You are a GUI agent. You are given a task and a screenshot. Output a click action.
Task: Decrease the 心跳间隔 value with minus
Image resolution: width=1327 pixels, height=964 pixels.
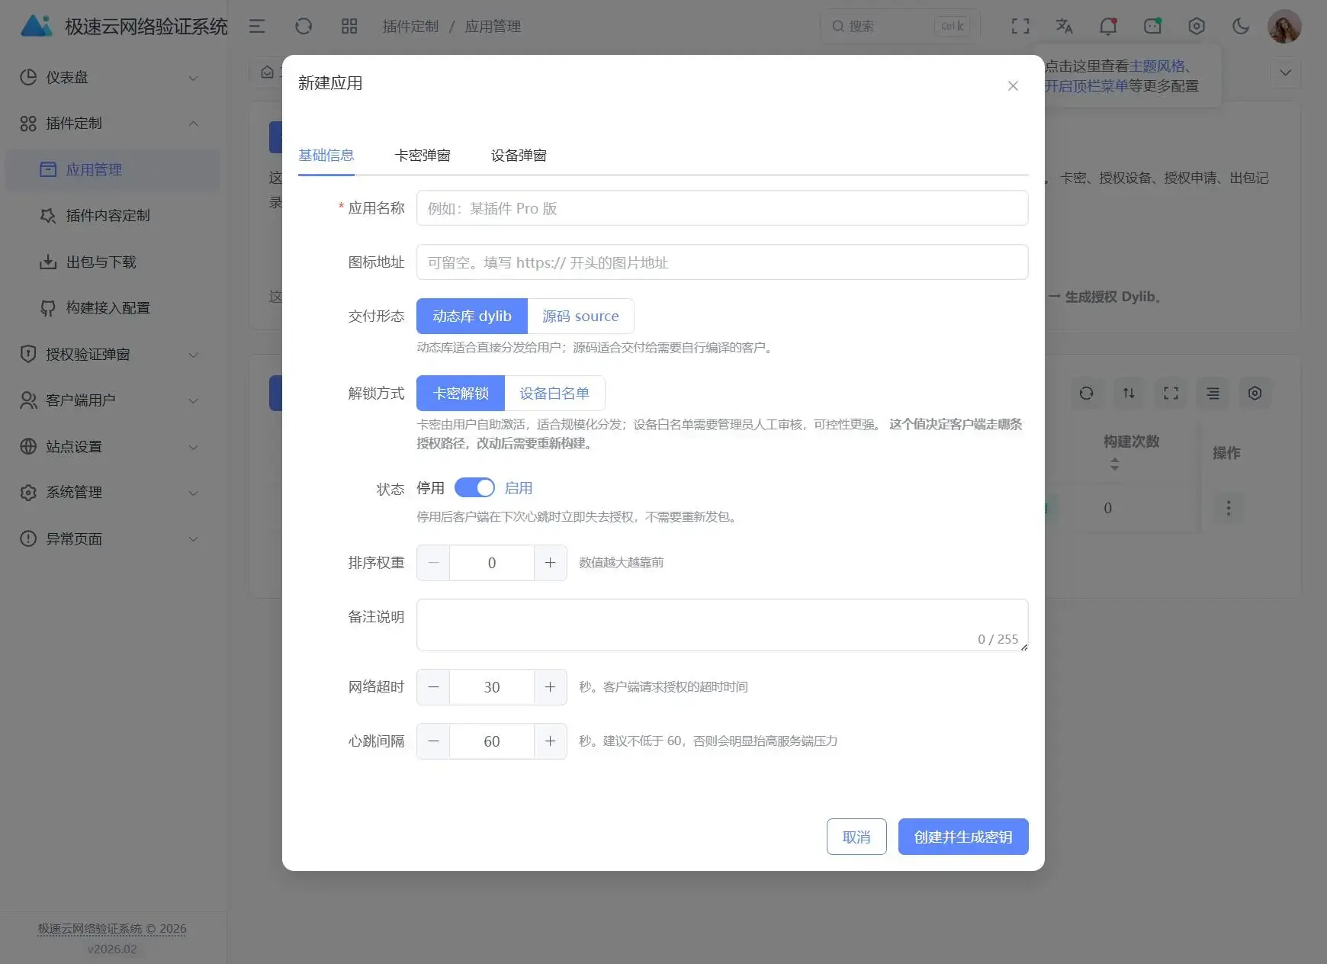pos(433,741)
